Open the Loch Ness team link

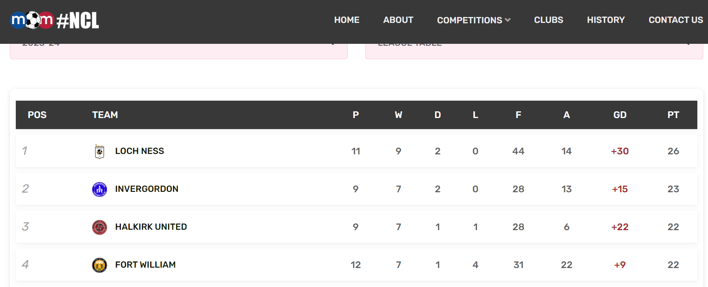tap(139, 151)
